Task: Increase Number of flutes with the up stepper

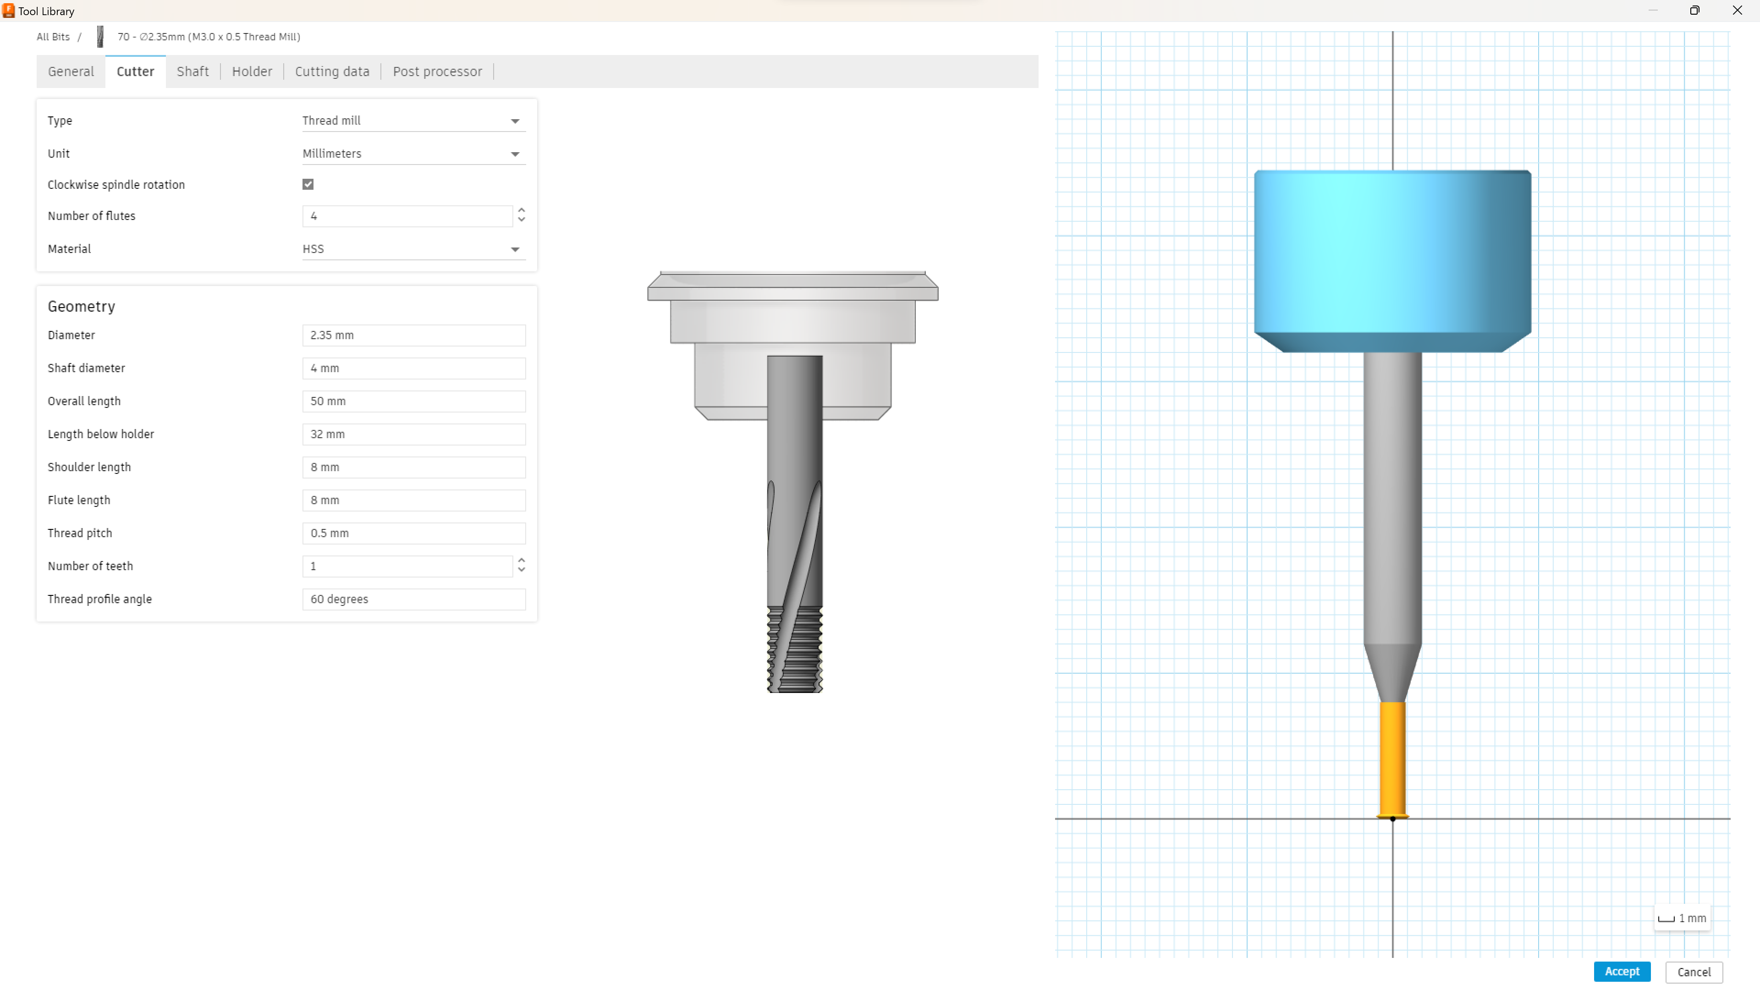Action: tap(521, 210)
